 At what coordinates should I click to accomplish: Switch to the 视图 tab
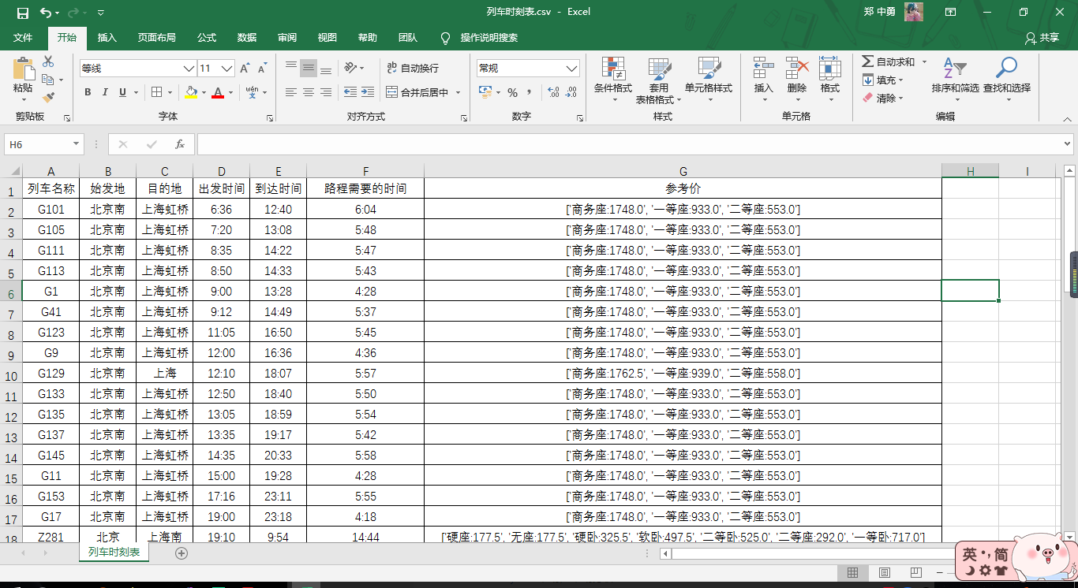327,38
